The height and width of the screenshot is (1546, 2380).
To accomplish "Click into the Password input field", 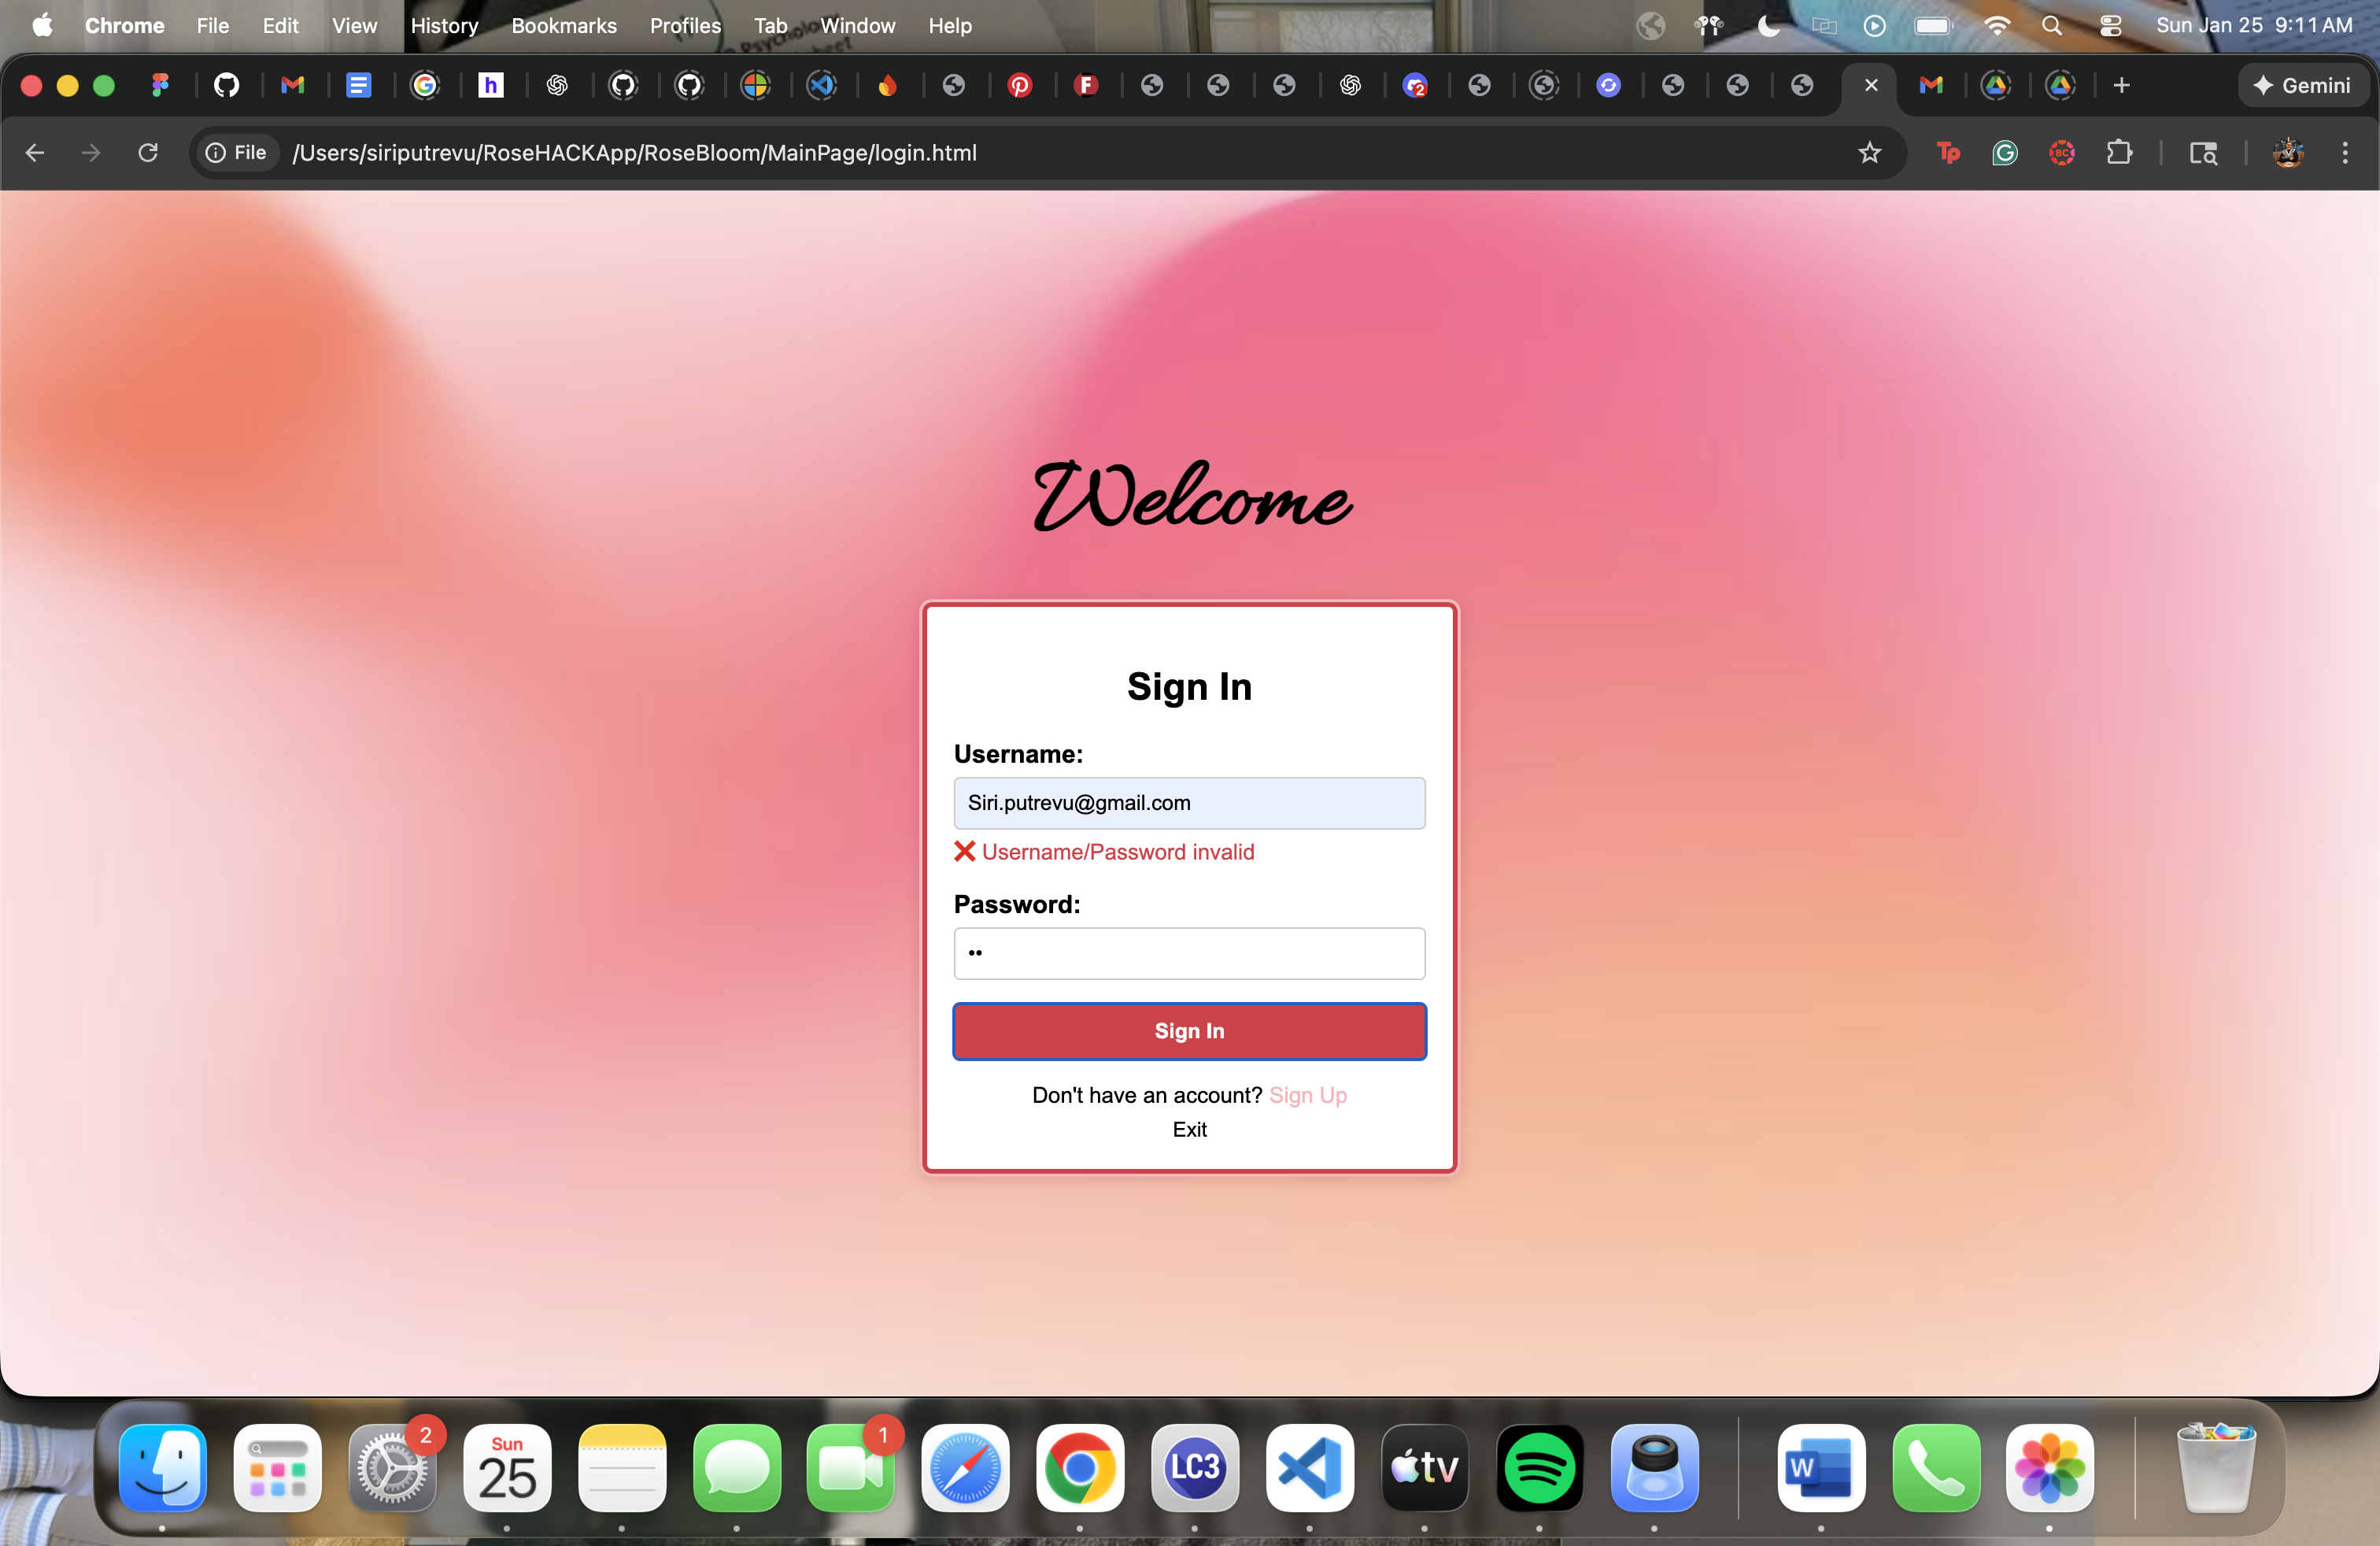I will 1189,953.
